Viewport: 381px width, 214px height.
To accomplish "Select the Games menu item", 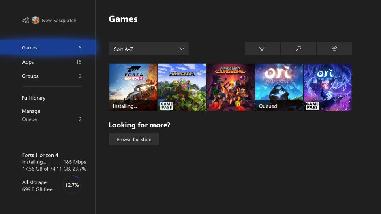I will click(48, 48).
